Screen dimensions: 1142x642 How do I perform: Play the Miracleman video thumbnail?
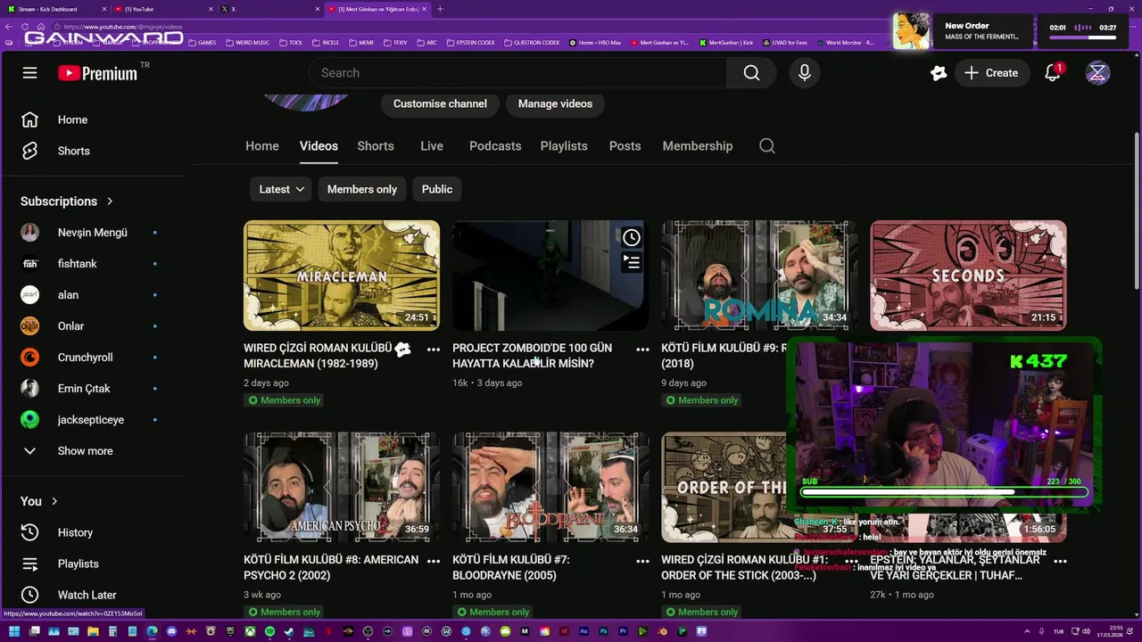(342, 276)
